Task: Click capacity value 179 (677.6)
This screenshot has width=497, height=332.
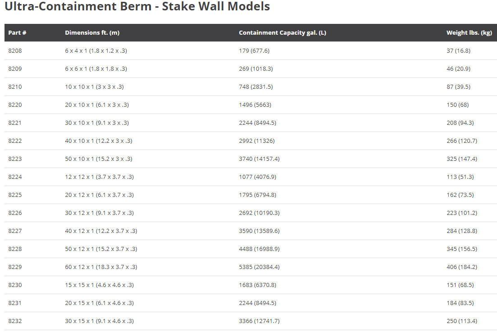Action: point(254,51)
